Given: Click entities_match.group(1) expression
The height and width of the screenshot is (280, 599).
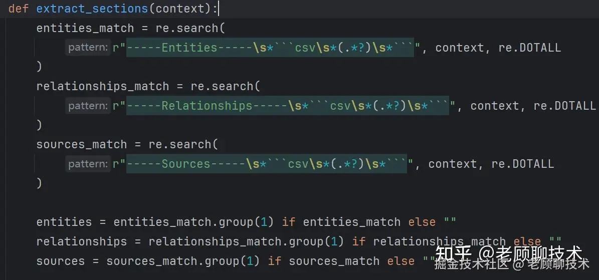Looking at the screenshot, I should (x=193, y=222).
